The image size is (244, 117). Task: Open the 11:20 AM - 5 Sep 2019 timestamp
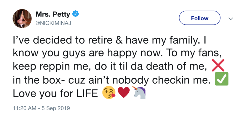point(41,108)
